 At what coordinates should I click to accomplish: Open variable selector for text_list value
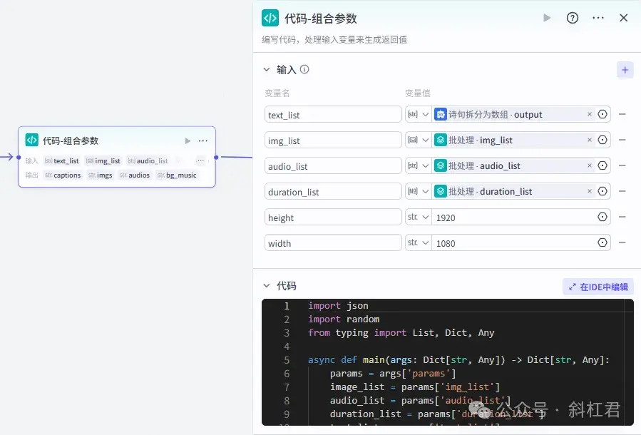[x=602, y=114]
